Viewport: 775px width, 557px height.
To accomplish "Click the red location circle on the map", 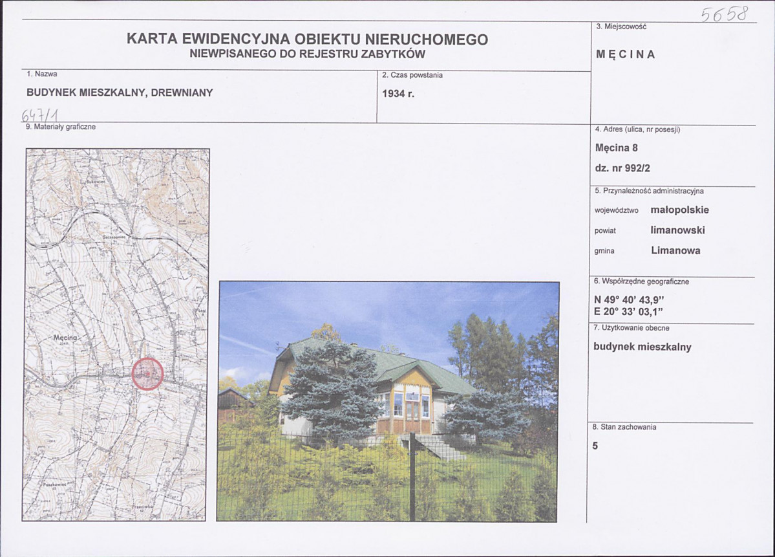I will pos(148,374).
